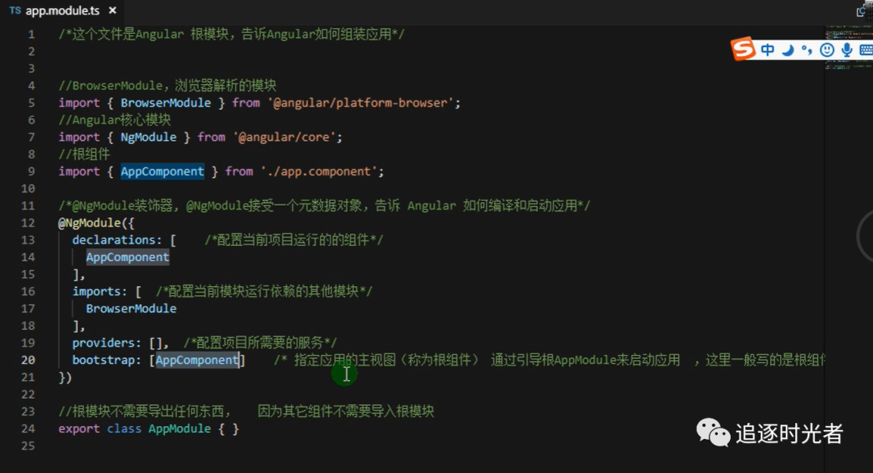Click 'AppComponent' inside the bootstrap array
This screenshot has width=873, height=473.
click(196, 360)
